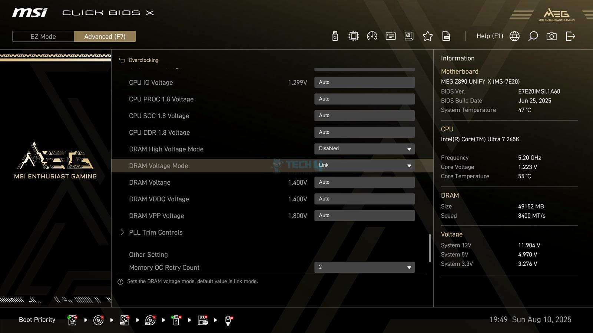Click the hardware monitor gear-board icon
The height and width of the screenshot is (333, 593).
tap(409, 36)
